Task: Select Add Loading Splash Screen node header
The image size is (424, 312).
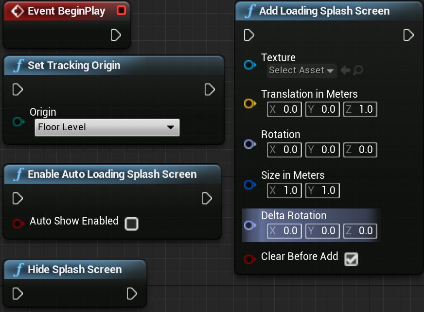Action: click(x=329, y=11)
